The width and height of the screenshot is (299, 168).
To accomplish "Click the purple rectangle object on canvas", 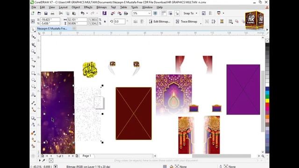I will tap(243, 90).
